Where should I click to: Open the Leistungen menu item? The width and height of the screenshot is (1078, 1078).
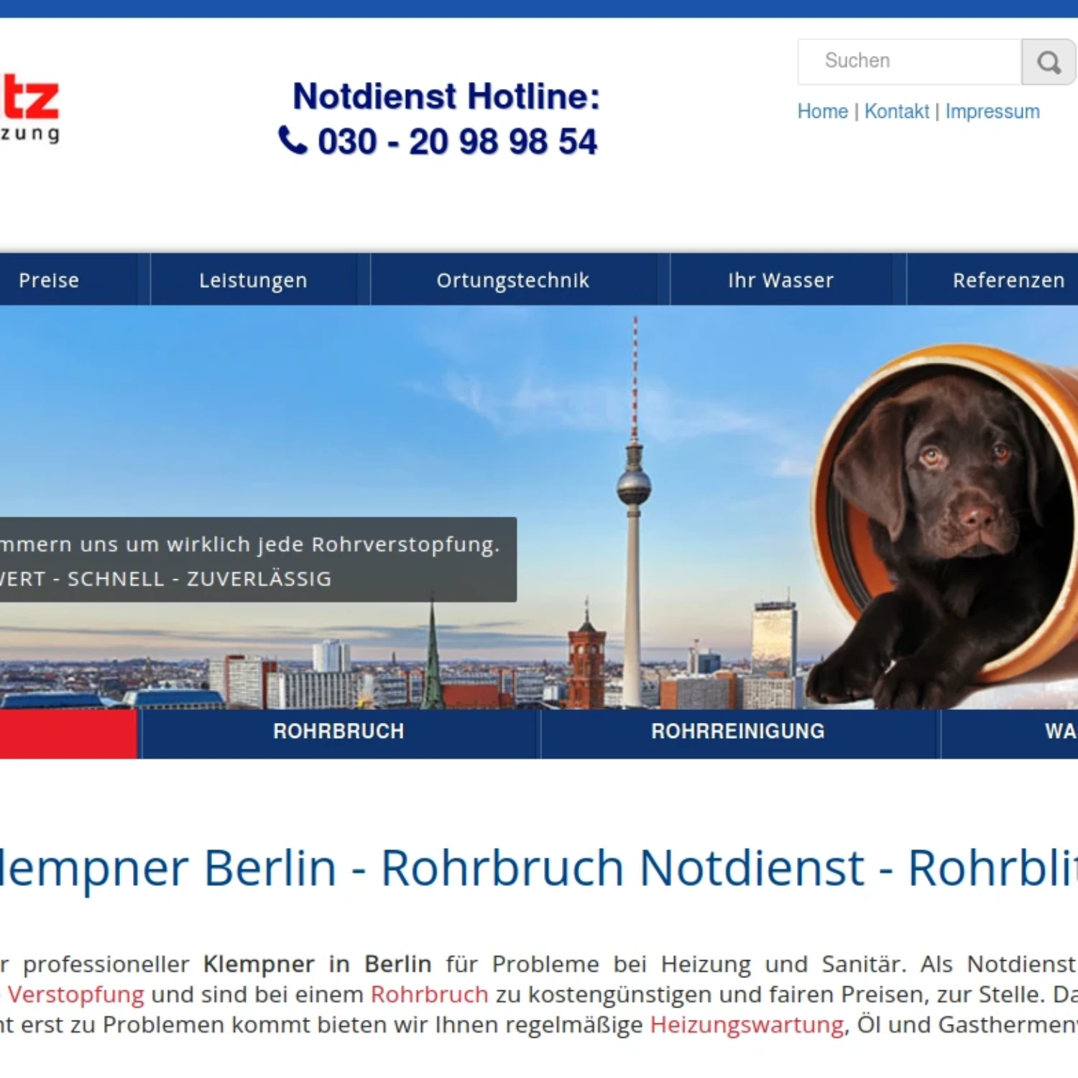click(x=253, y=280)
